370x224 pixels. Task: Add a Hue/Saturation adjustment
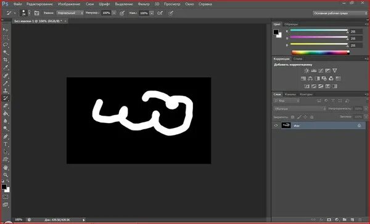tap(303, 78)
